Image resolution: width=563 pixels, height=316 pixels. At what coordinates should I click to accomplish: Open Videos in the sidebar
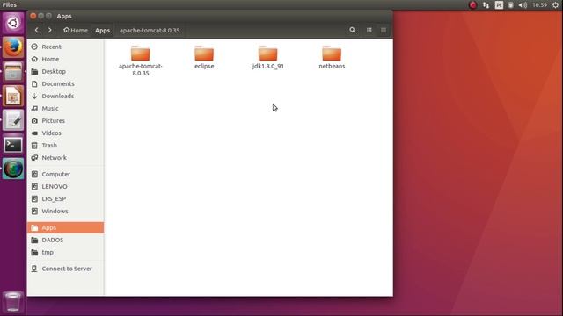tap(65, 133)
